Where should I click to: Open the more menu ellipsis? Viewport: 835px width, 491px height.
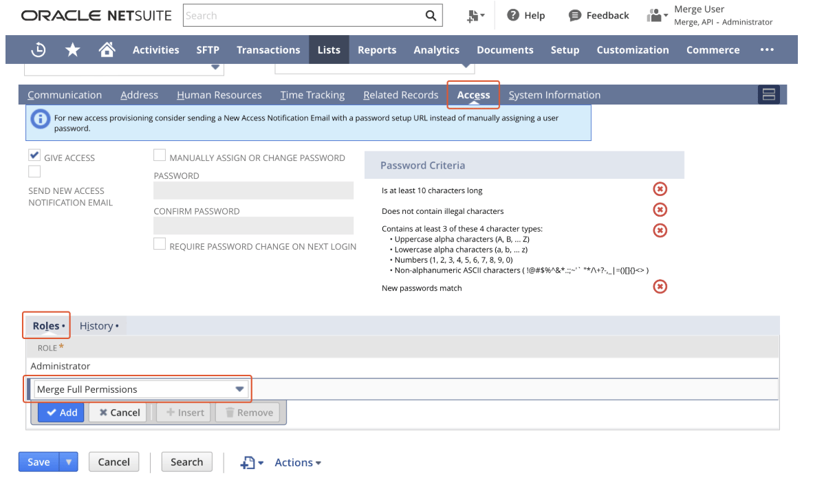click(x=767, y=50)
